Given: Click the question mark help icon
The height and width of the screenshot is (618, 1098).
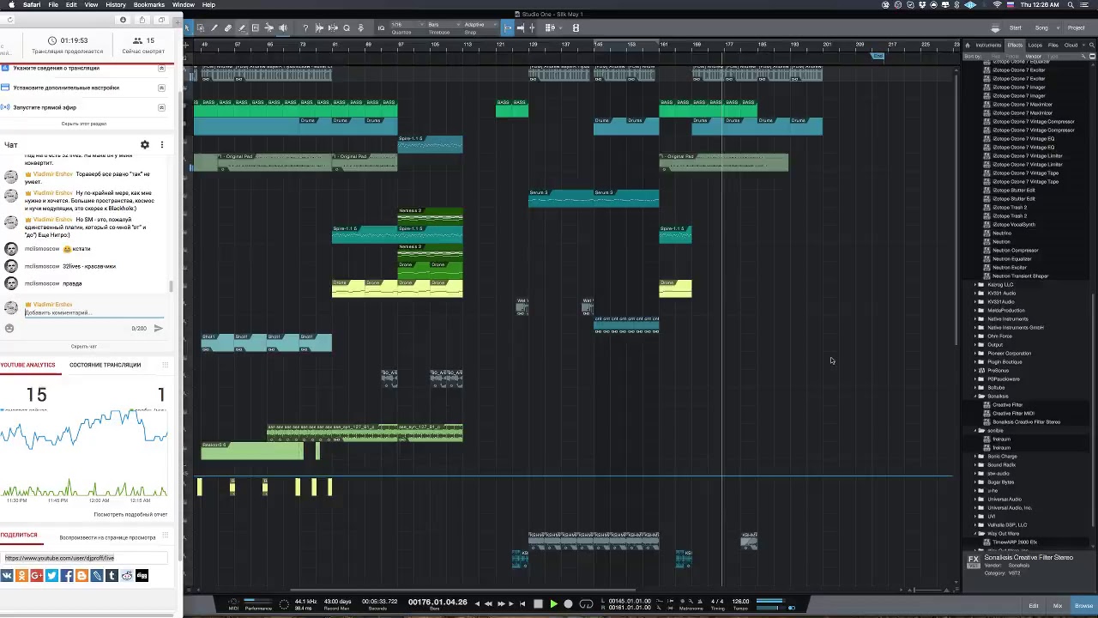Looking at the screenshot, I should pos(305,28).
